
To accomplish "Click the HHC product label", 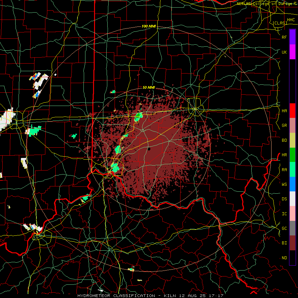I will point(291,20).
